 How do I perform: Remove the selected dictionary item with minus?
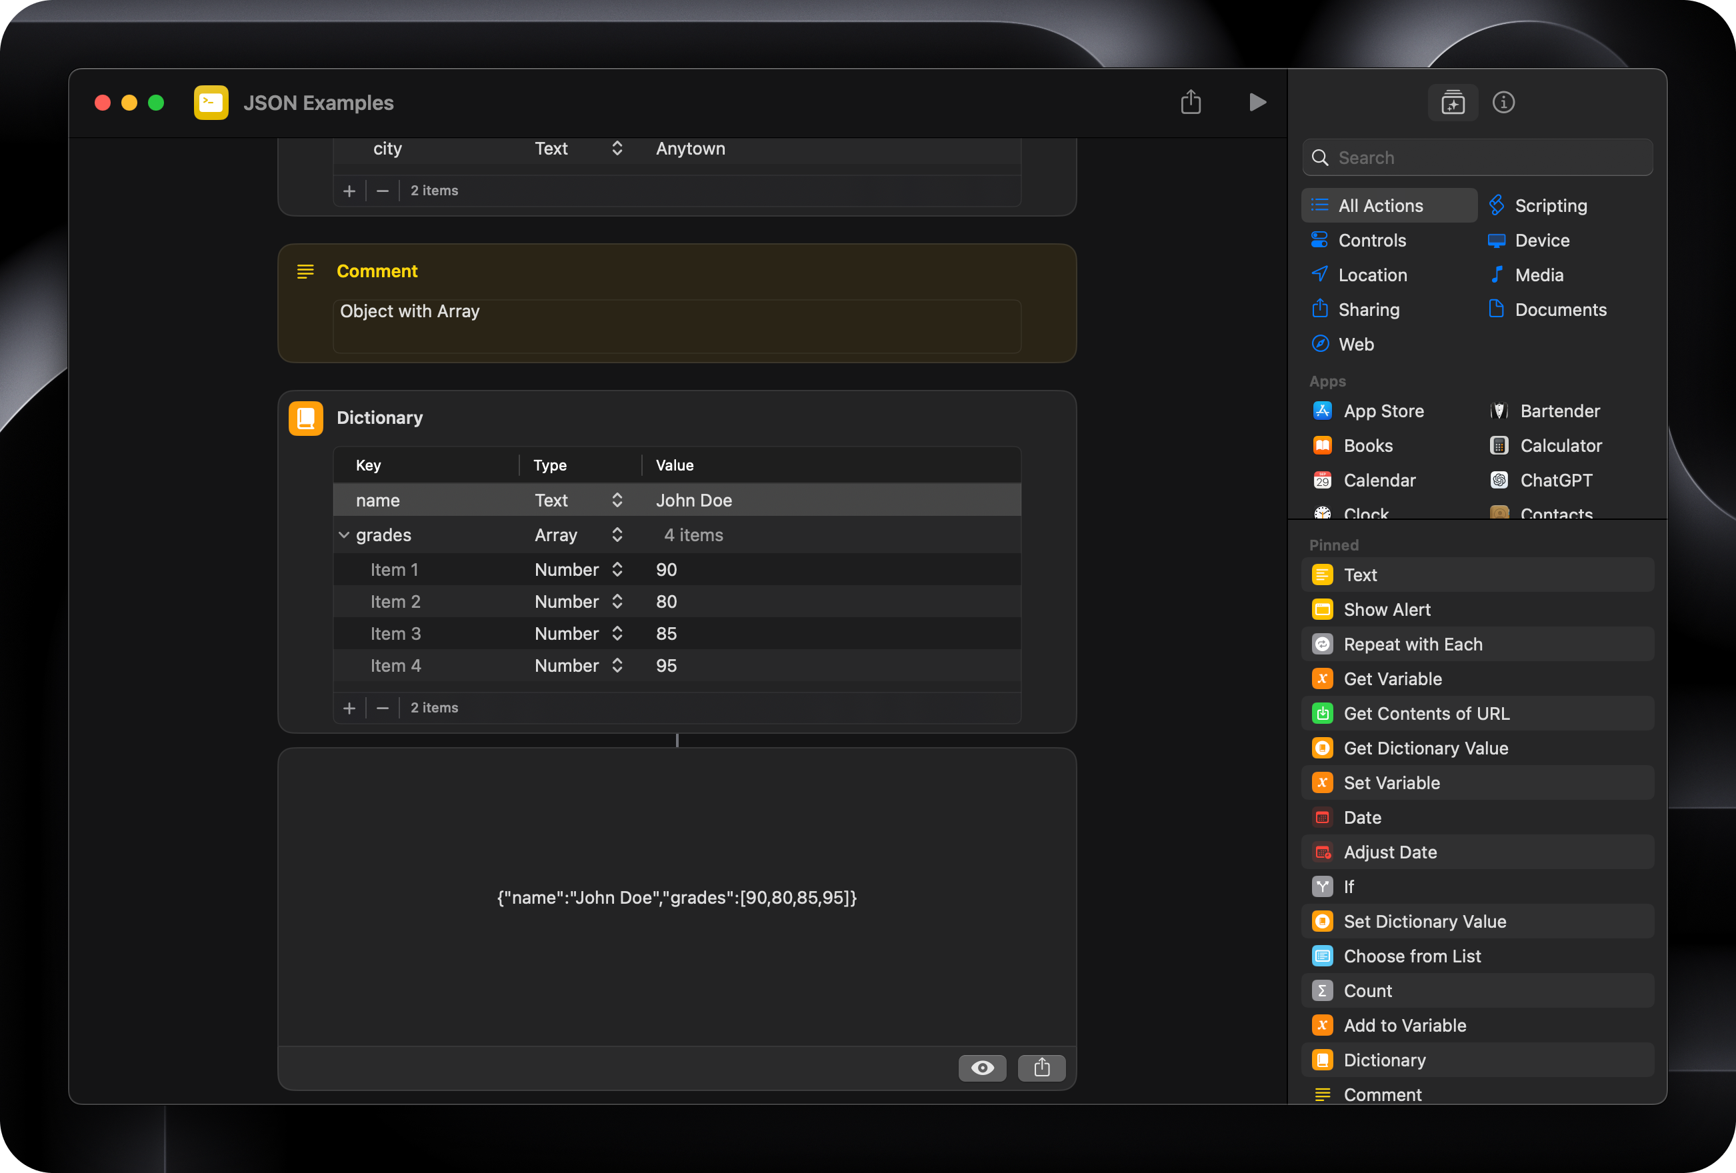383,708
